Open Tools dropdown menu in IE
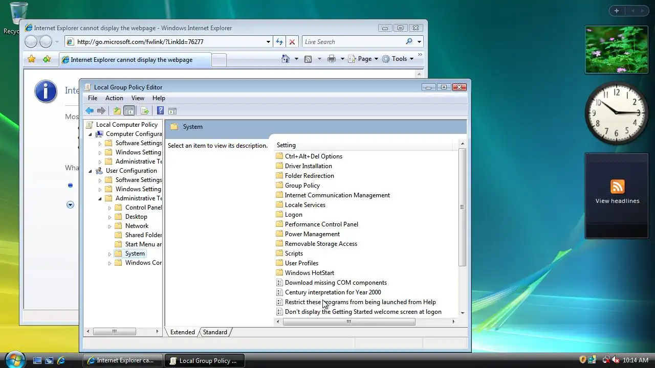Viewport: 655px width, 368px height. click(399, 59)
